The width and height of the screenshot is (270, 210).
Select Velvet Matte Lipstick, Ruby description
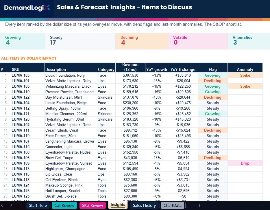[x=71, y=81]
